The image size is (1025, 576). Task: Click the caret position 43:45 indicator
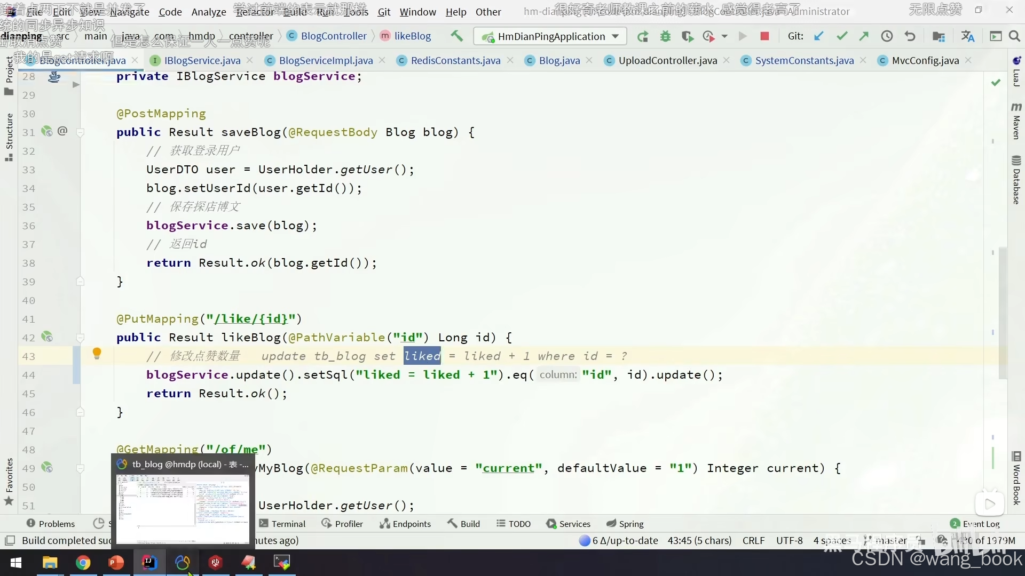click(699, 540)
